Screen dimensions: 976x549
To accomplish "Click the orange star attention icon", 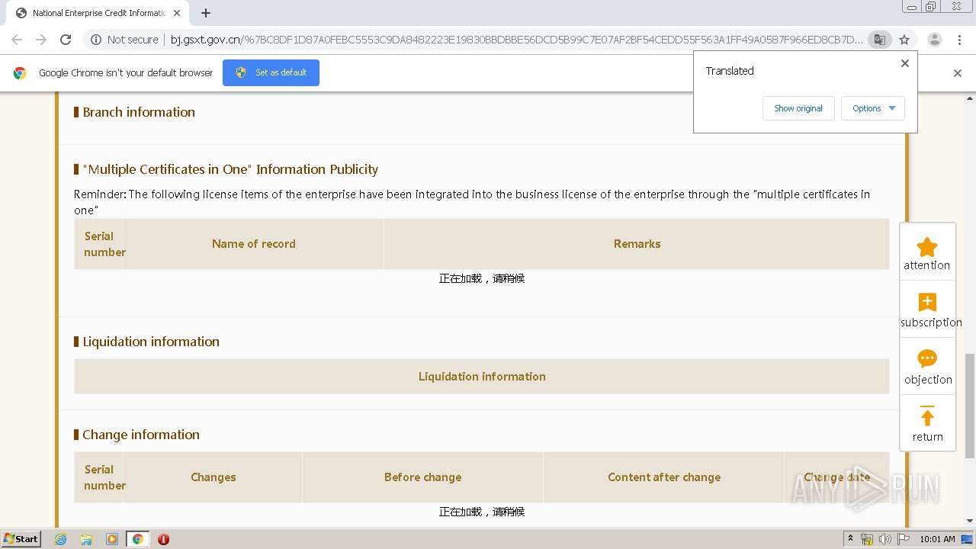I will click(x=926, y=247).
